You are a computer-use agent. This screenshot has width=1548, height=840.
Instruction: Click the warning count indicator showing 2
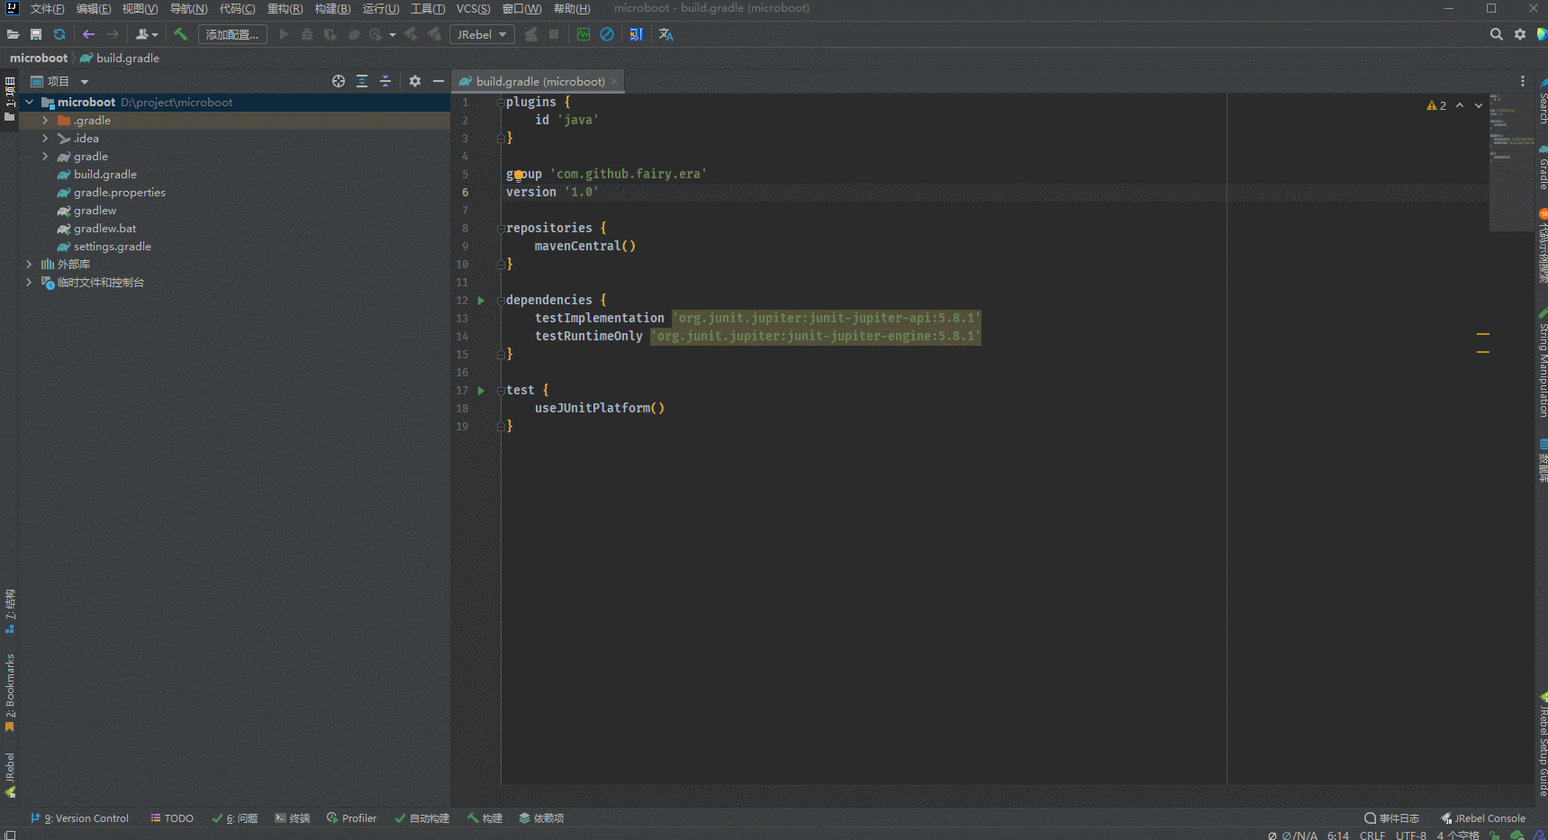coord(1436,105)
